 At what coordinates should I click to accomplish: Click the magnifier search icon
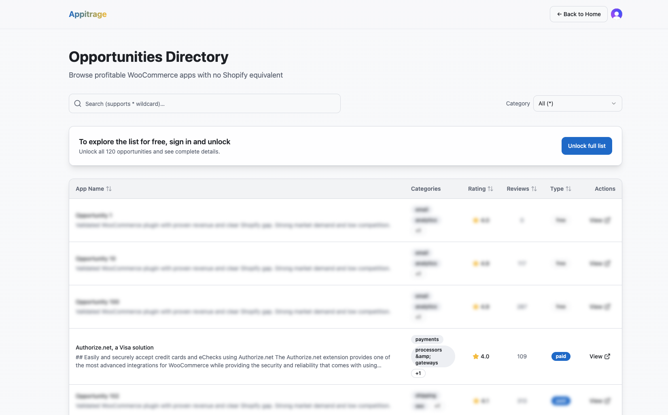pyautogui.click(x=78, y=103)
